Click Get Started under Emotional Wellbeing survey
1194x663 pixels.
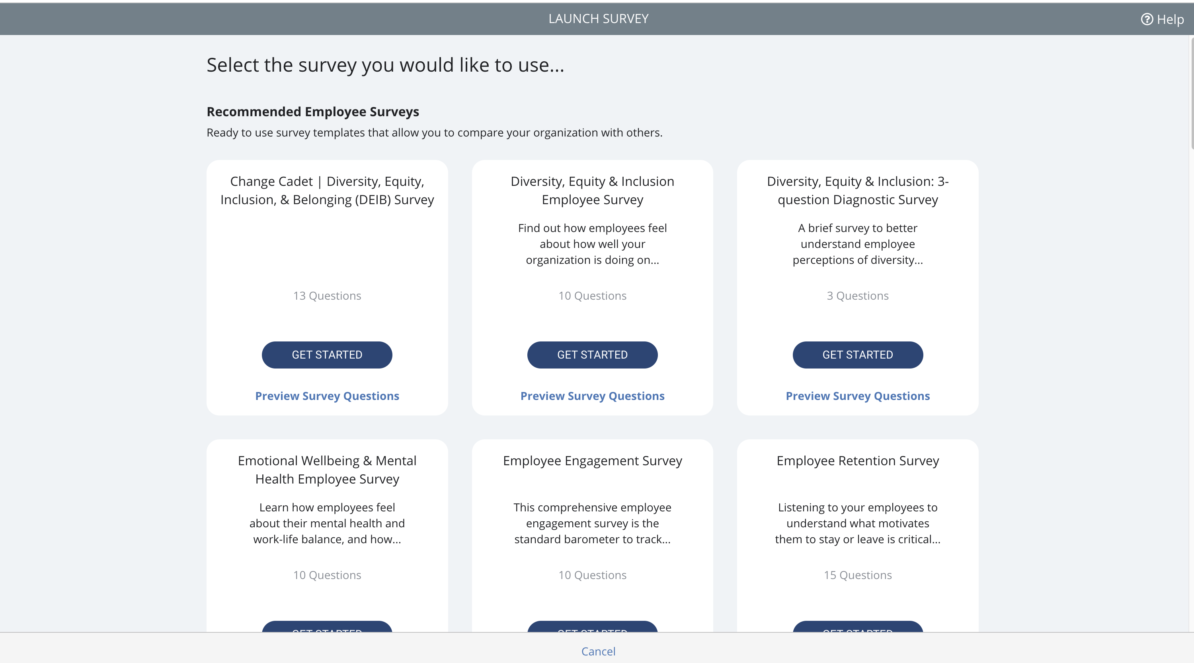[x=327, y=627]
